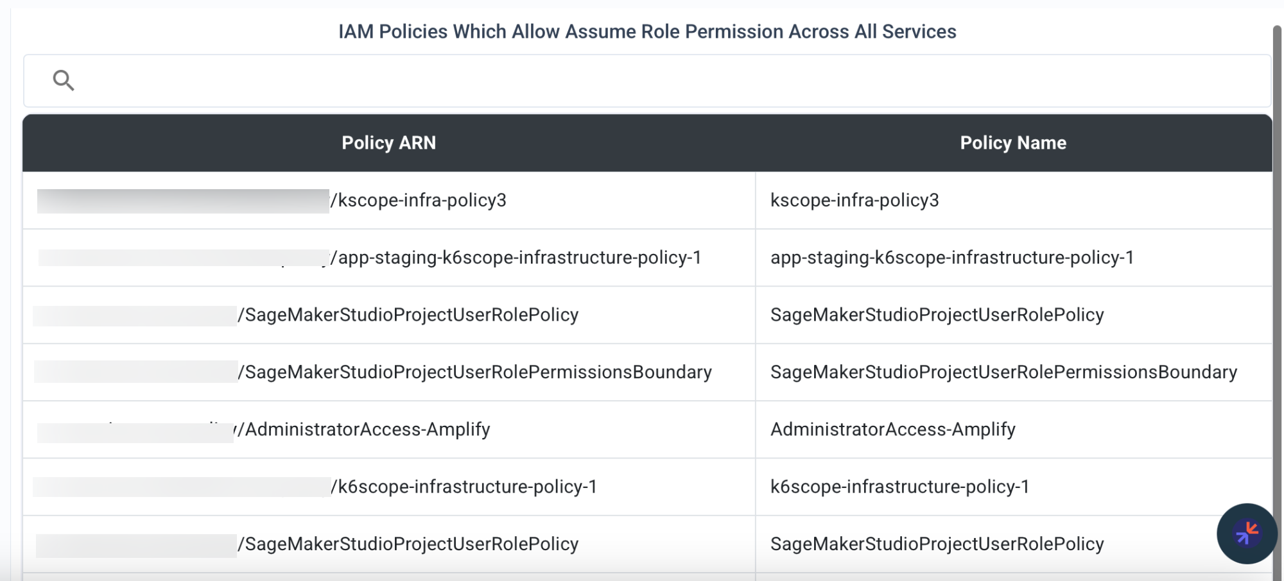Click first SageMakerStudioProjectUserRolePolicy name cell
The image size is (1284, 581).
pyautogui.click(x=1014, y=315)
